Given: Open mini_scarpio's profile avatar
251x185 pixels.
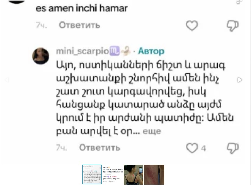Looking at the screenshot, I should click(x=41, y=56).
